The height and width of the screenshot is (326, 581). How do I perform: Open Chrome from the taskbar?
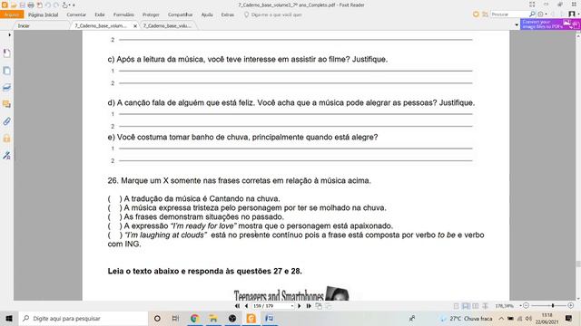tap(194, 318)
